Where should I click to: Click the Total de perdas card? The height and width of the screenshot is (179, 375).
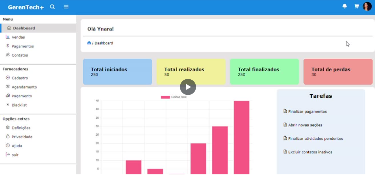tap(338, 72)
